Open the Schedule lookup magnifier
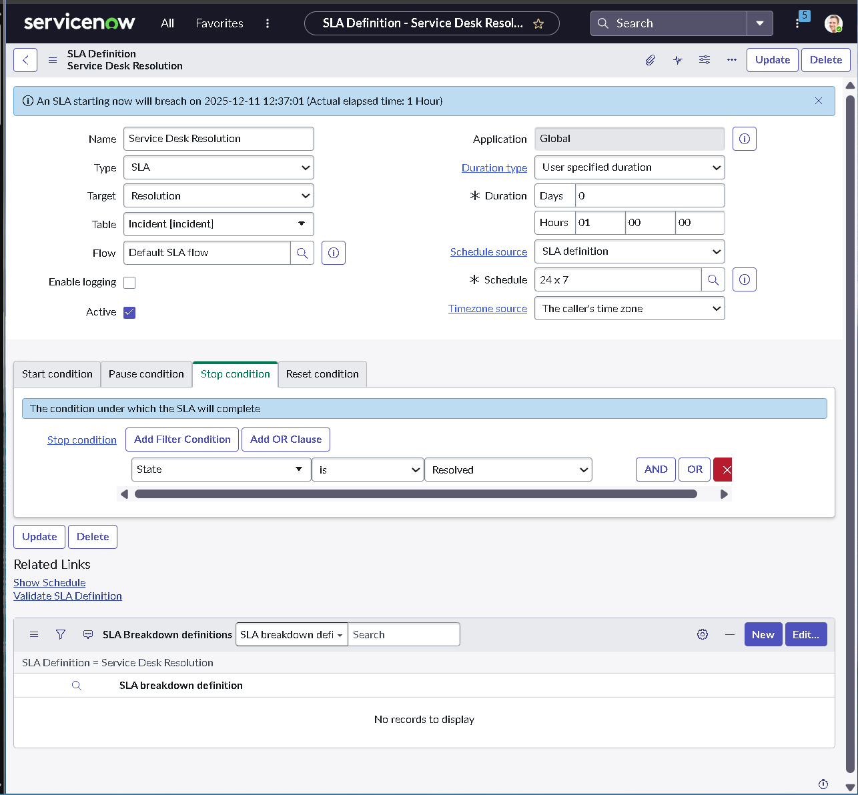 click(x=713, y=279)
